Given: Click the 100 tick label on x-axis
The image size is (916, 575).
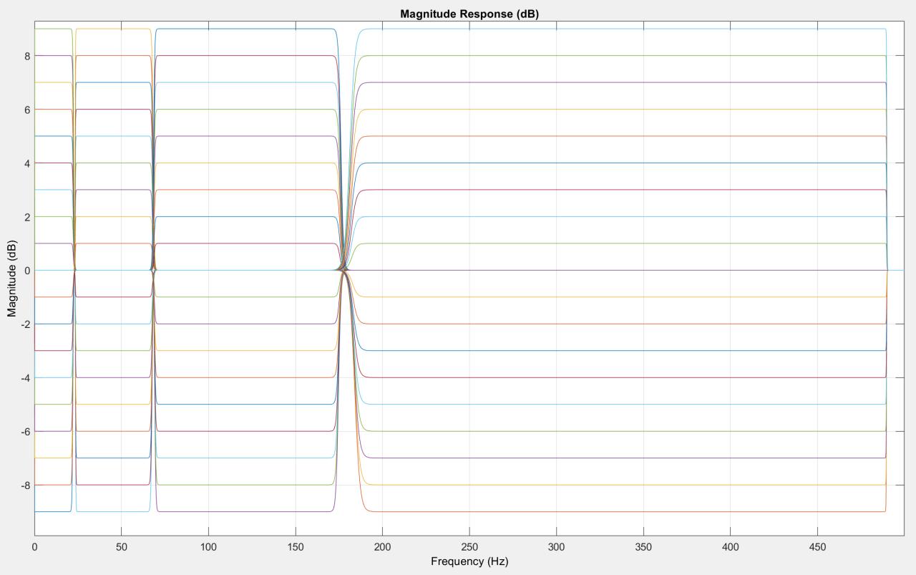Looking at the screenshot, I should pyautogui.click(x=208, y=547).
